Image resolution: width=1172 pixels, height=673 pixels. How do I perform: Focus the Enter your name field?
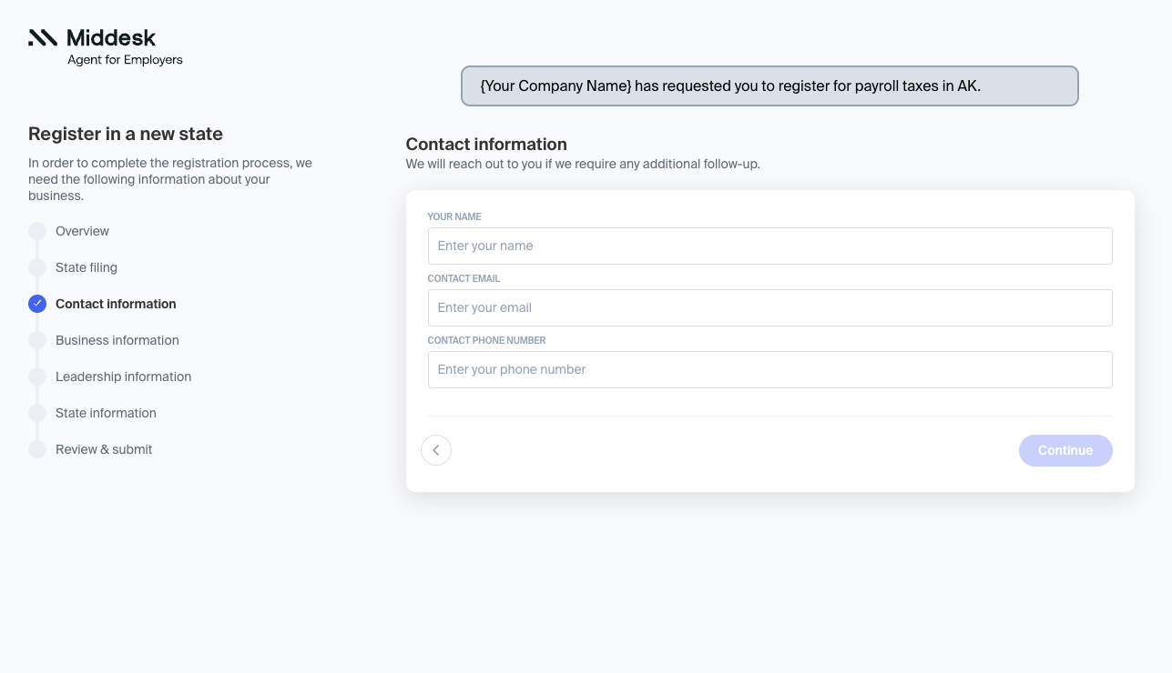pos(769,246)
